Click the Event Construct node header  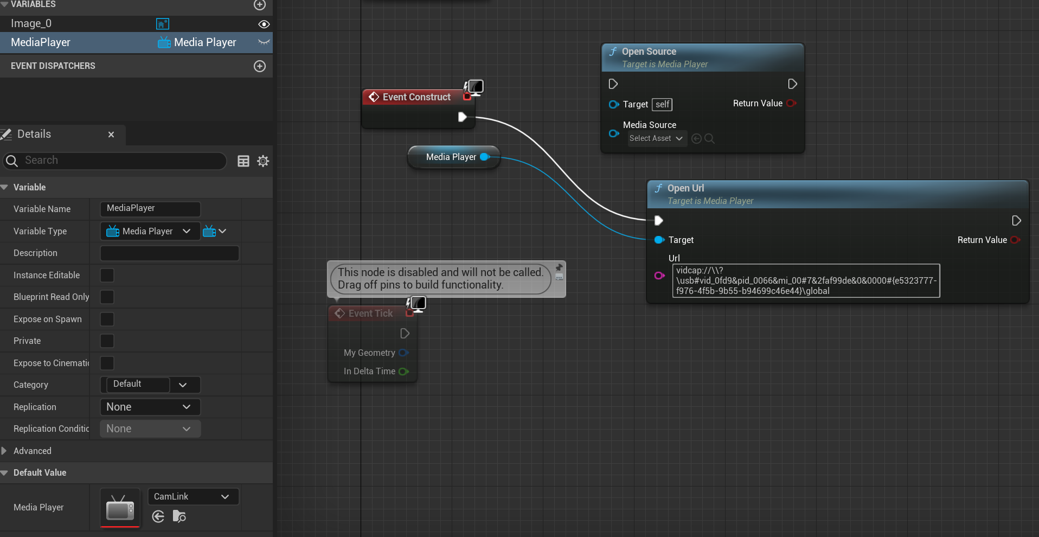click(416, 97)
